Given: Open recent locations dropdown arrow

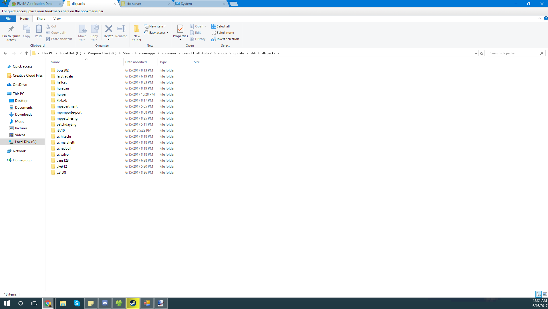Looking at the screenshot, I should [21, 53].
